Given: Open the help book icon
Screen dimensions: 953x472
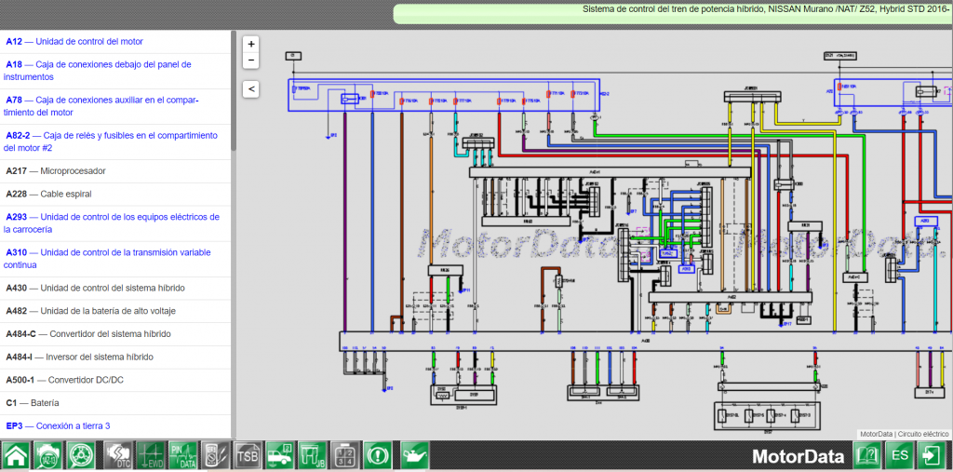Looking at the screenshot, I should tap(867, 455).
